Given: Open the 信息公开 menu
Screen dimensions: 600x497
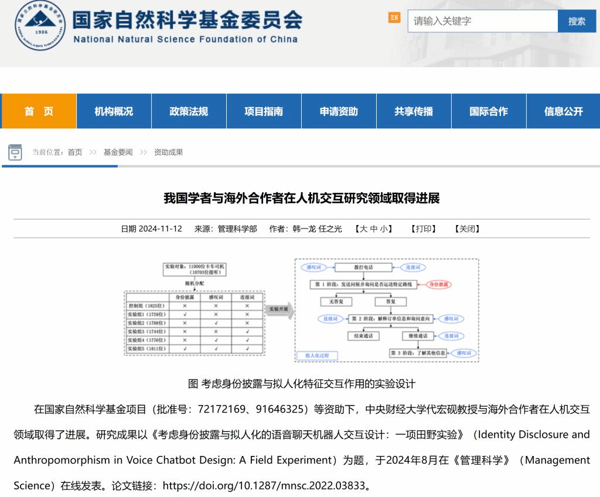Looking at the screenshot, I should [563, 111].
